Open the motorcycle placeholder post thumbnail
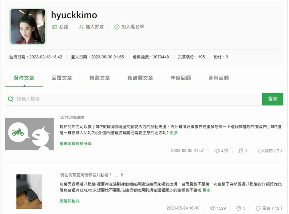289x214 pixels. click(29, 134)
